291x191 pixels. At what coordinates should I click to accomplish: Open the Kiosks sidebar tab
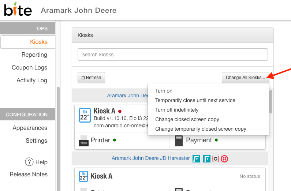pyautogui.click(x=28, y=42)
